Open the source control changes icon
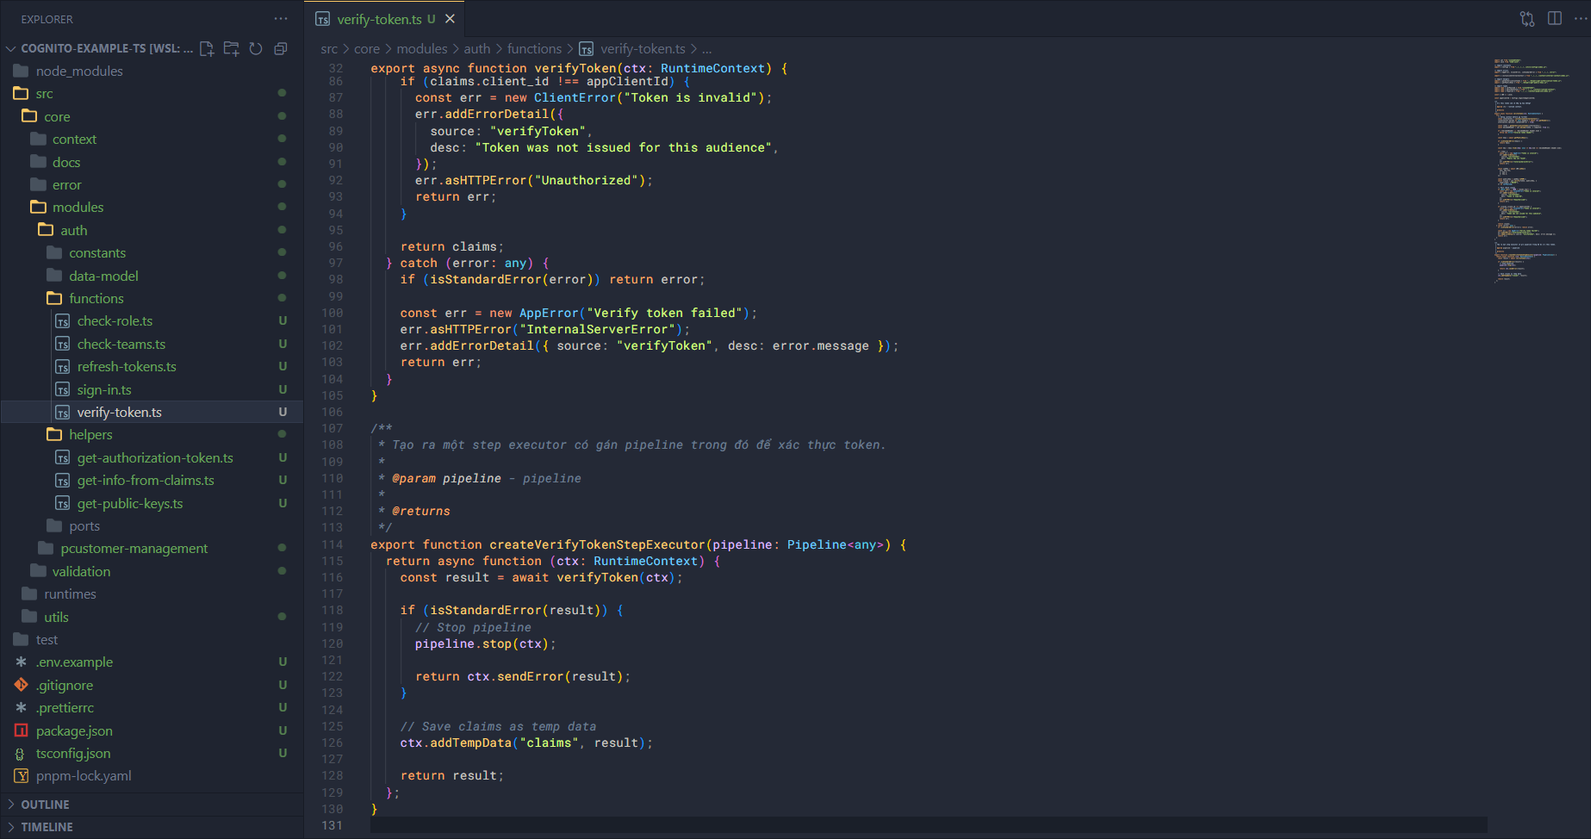This screenshot has width=1591, height=839. point(1527,19)
